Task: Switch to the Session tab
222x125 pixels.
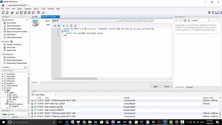Action: tap(15, 117)
